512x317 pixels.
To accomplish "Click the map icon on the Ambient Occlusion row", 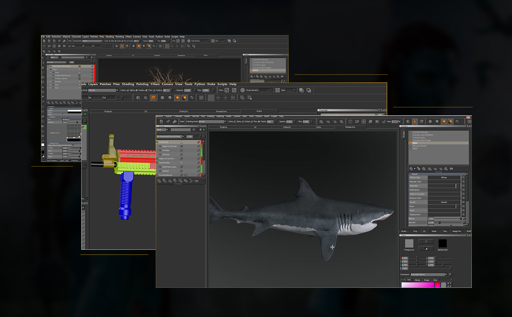I will [463, 194].
